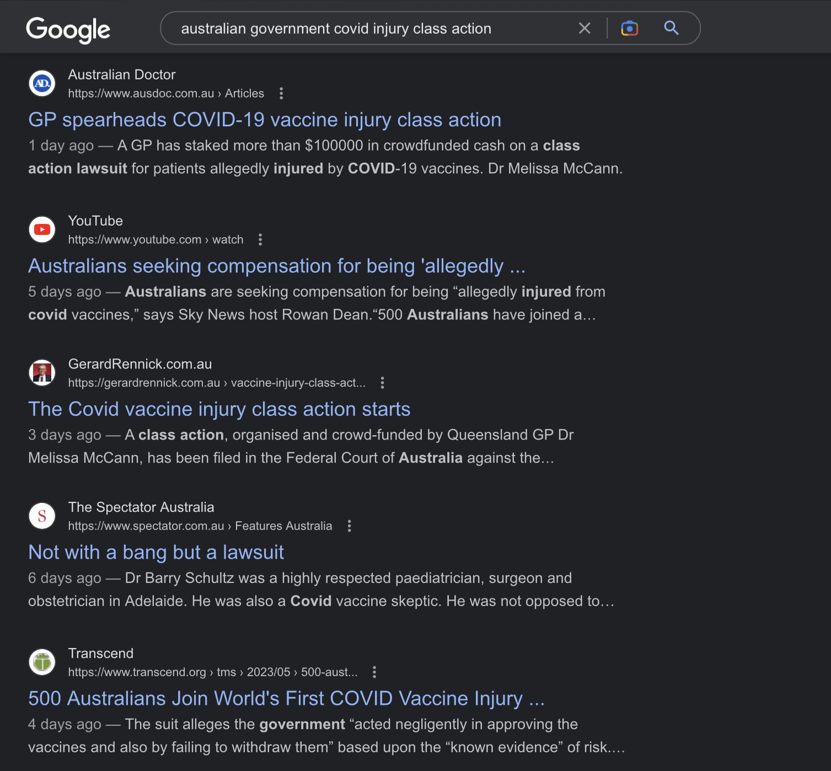Open Google Lens camera search
831x771 pixels.
click(629, 28)
